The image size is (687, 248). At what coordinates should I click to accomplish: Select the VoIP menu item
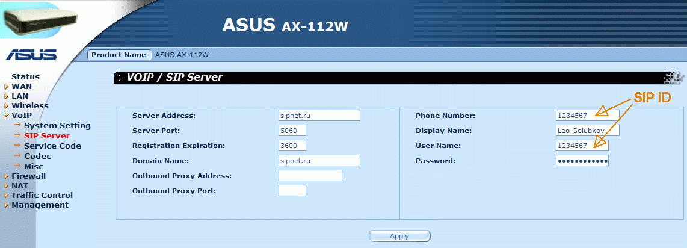coord(22,115)
